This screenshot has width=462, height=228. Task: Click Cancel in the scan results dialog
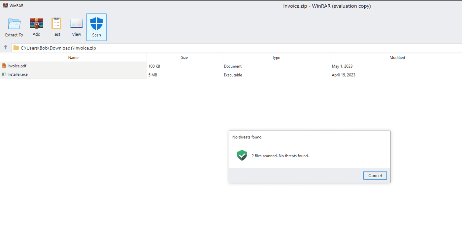click(375, 175)
